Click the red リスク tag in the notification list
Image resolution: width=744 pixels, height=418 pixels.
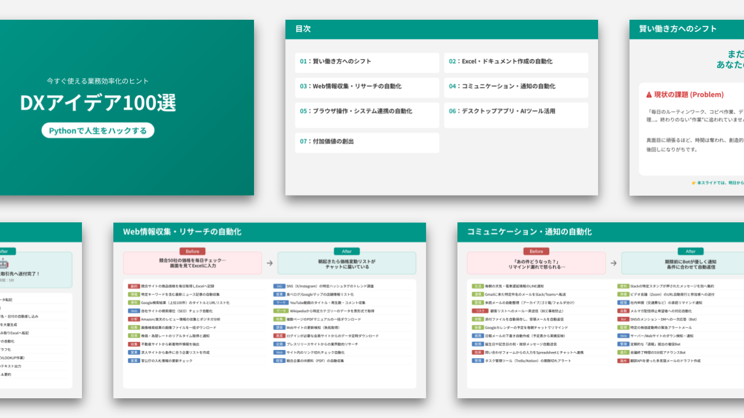[x=478, y=311]
